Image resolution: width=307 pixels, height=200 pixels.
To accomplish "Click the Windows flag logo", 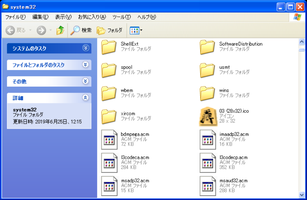I will [x=297, y=17].
